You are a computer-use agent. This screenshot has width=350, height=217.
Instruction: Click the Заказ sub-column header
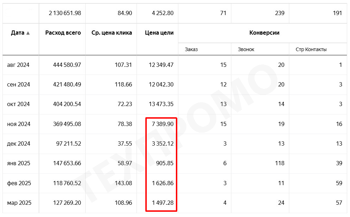pos(191,49)
